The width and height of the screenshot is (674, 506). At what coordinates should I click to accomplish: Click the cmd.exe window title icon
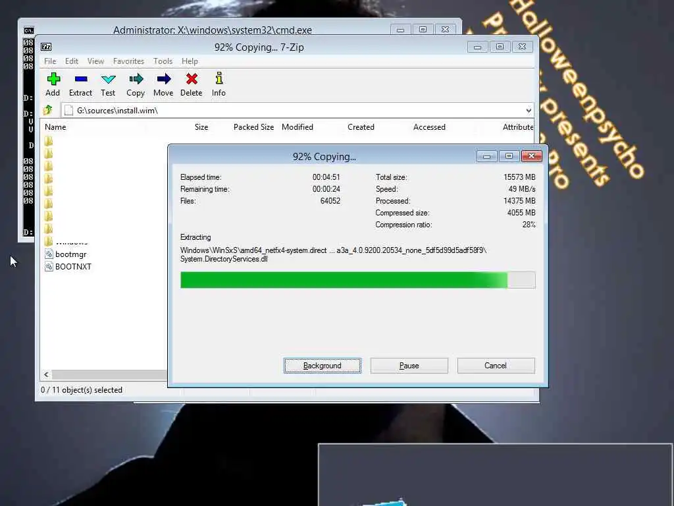[x=29, y=30]
